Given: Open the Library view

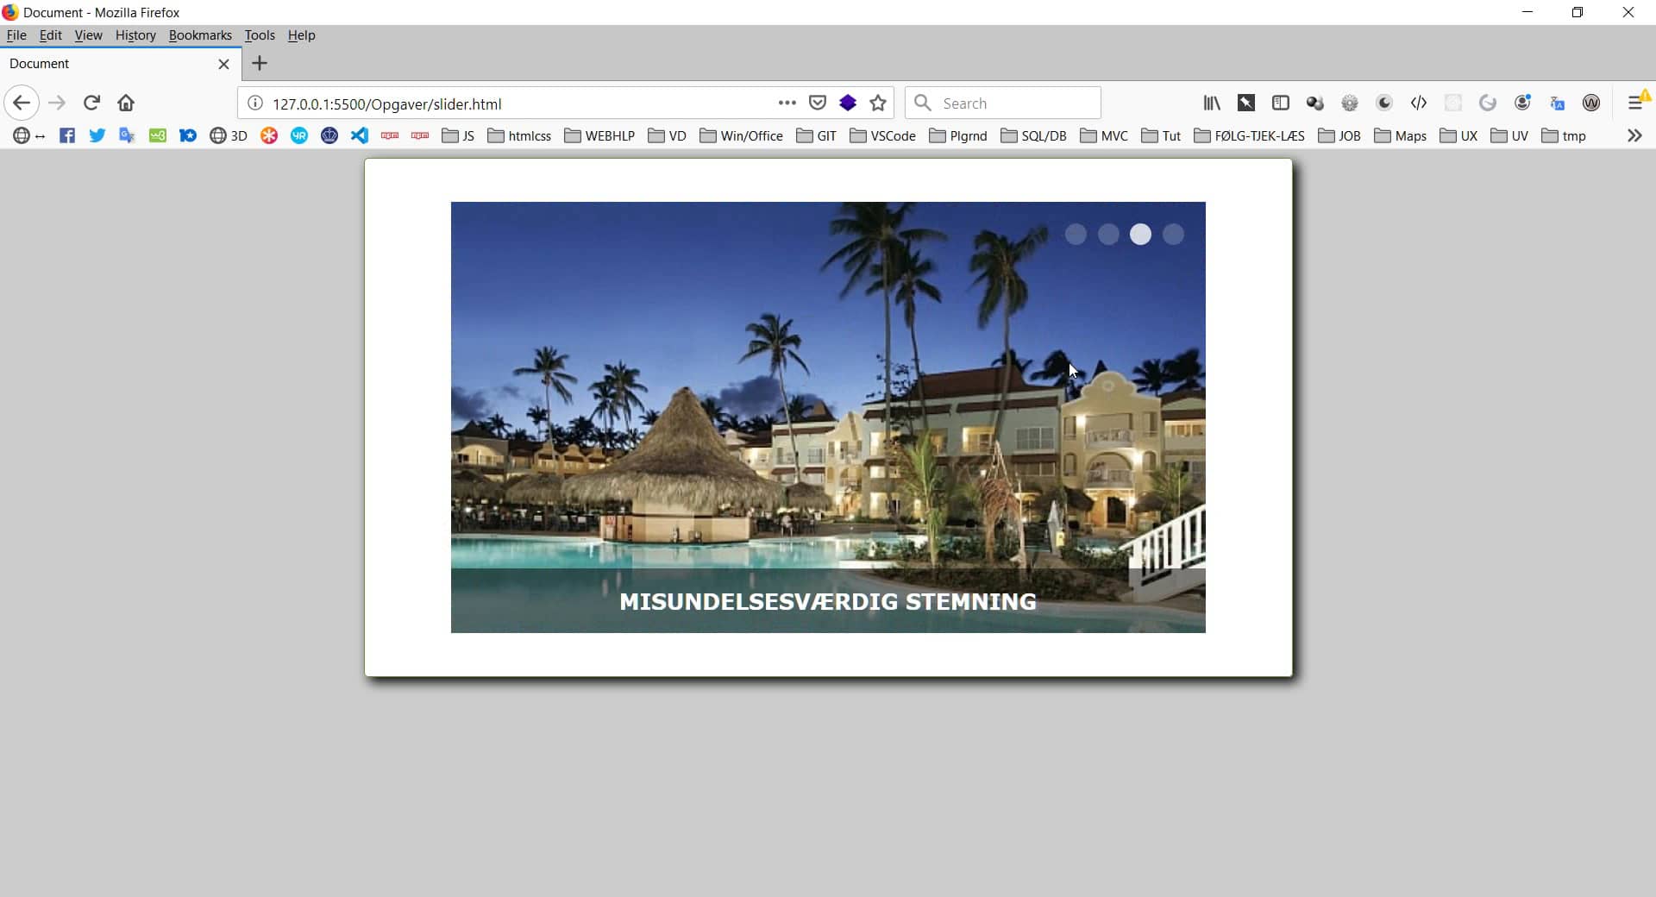Looking at the screenshot, I should tap(1212, 103).
